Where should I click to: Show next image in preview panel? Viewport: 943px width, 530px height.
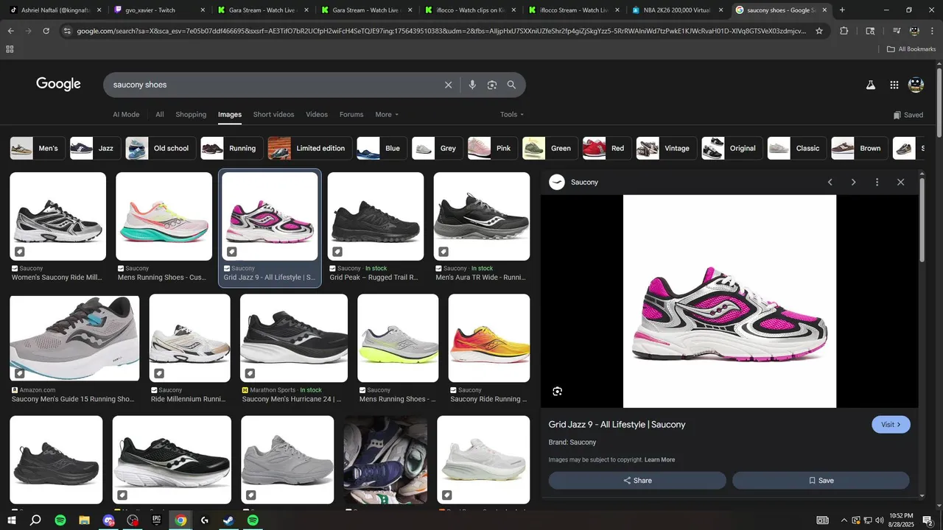click(854, 182)
